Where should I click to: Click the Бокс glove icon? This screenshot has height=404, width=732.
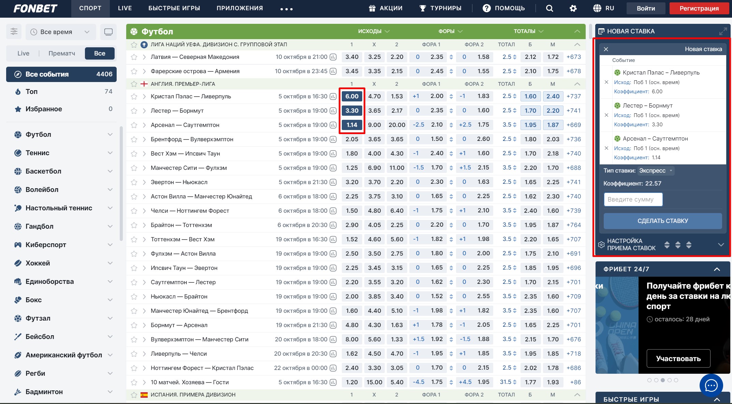18,300
